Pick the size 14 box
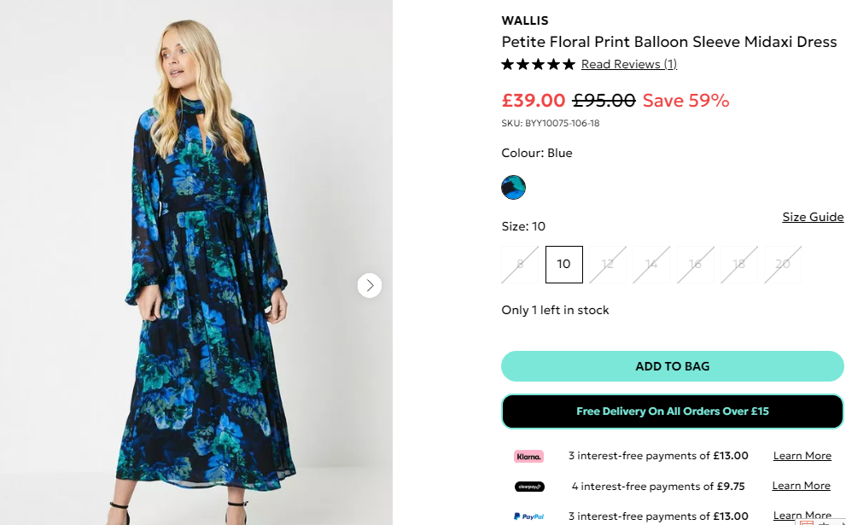Viewport: 846px width, 525px height. tap(651, 265)
